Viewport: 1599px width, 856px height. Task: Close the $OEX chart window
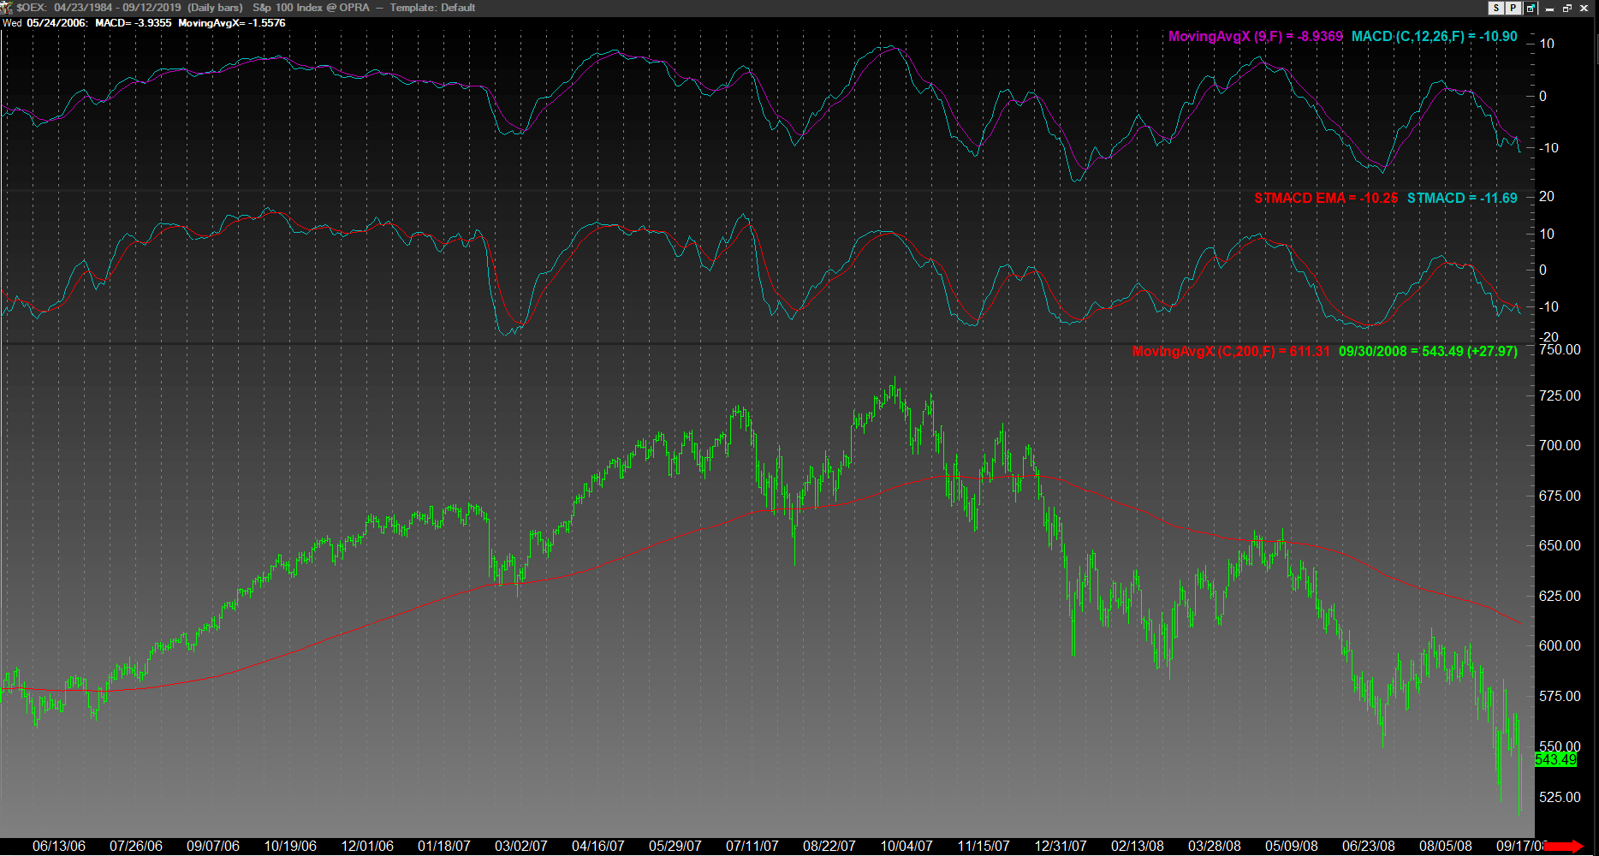pyautogui.click(x=1584, y=8)
